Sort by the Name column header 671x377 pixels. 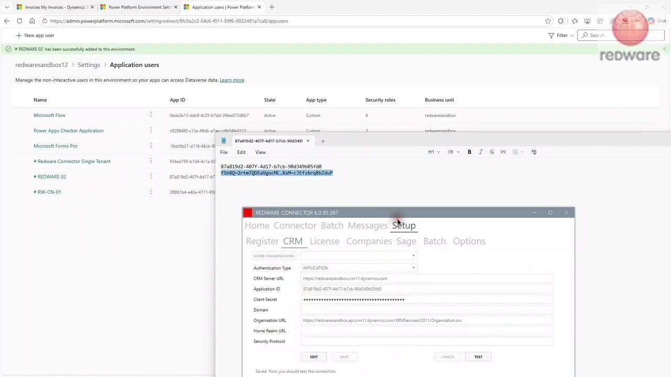click(40, 99)
